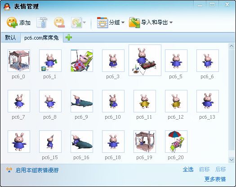Click the vertical scrollbar track

pos(232,103)
